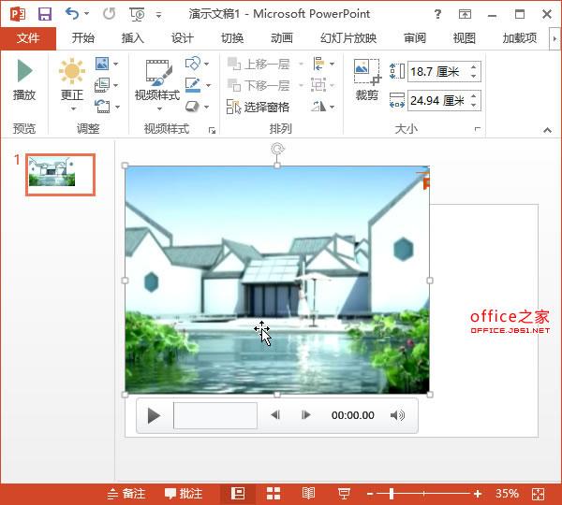Switch to the 插入 tab
The width and height of the screenshot is (562, 505).
(x=132, y=38)
